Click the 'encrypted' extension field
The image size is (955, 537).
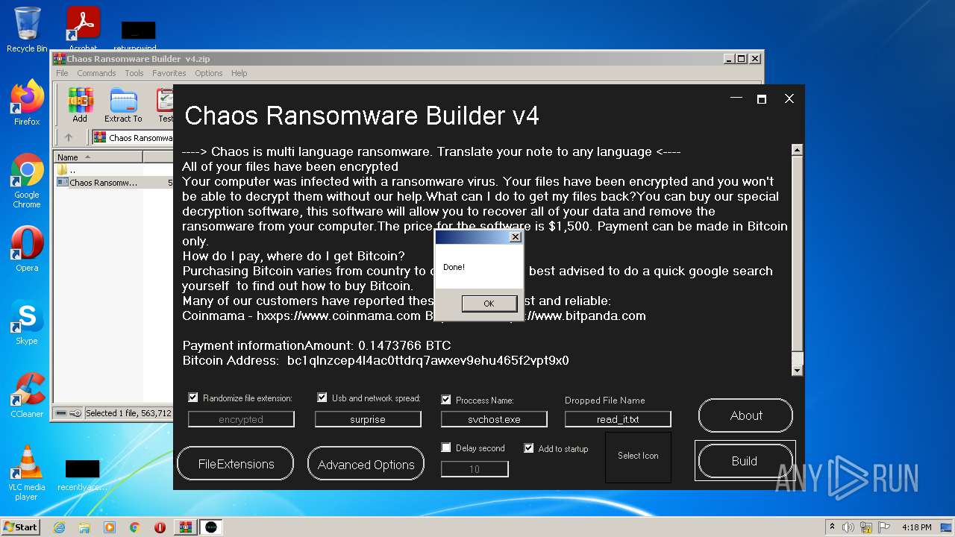[241, 419]
